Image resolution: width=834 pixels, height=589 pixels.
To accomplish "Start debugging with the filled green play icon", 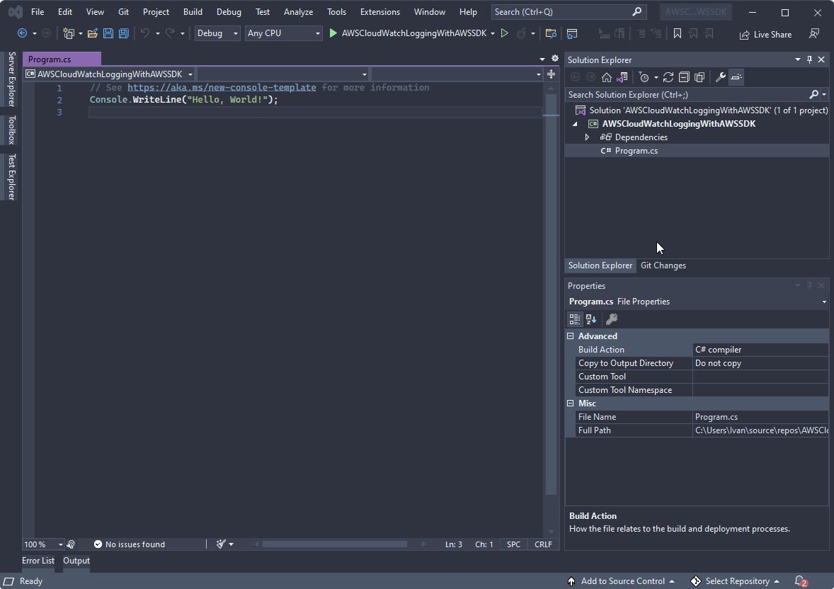I will coord(333,33).
